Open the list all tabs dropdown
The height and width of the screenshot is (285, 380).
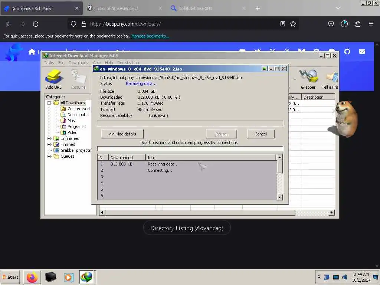coord(338,8)
